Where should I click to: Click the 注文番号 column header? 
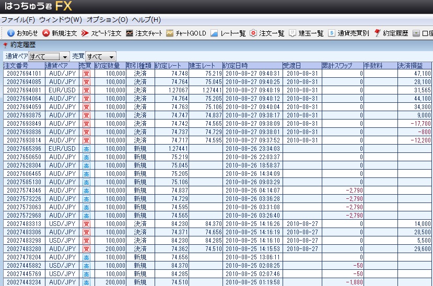(16, 66)
